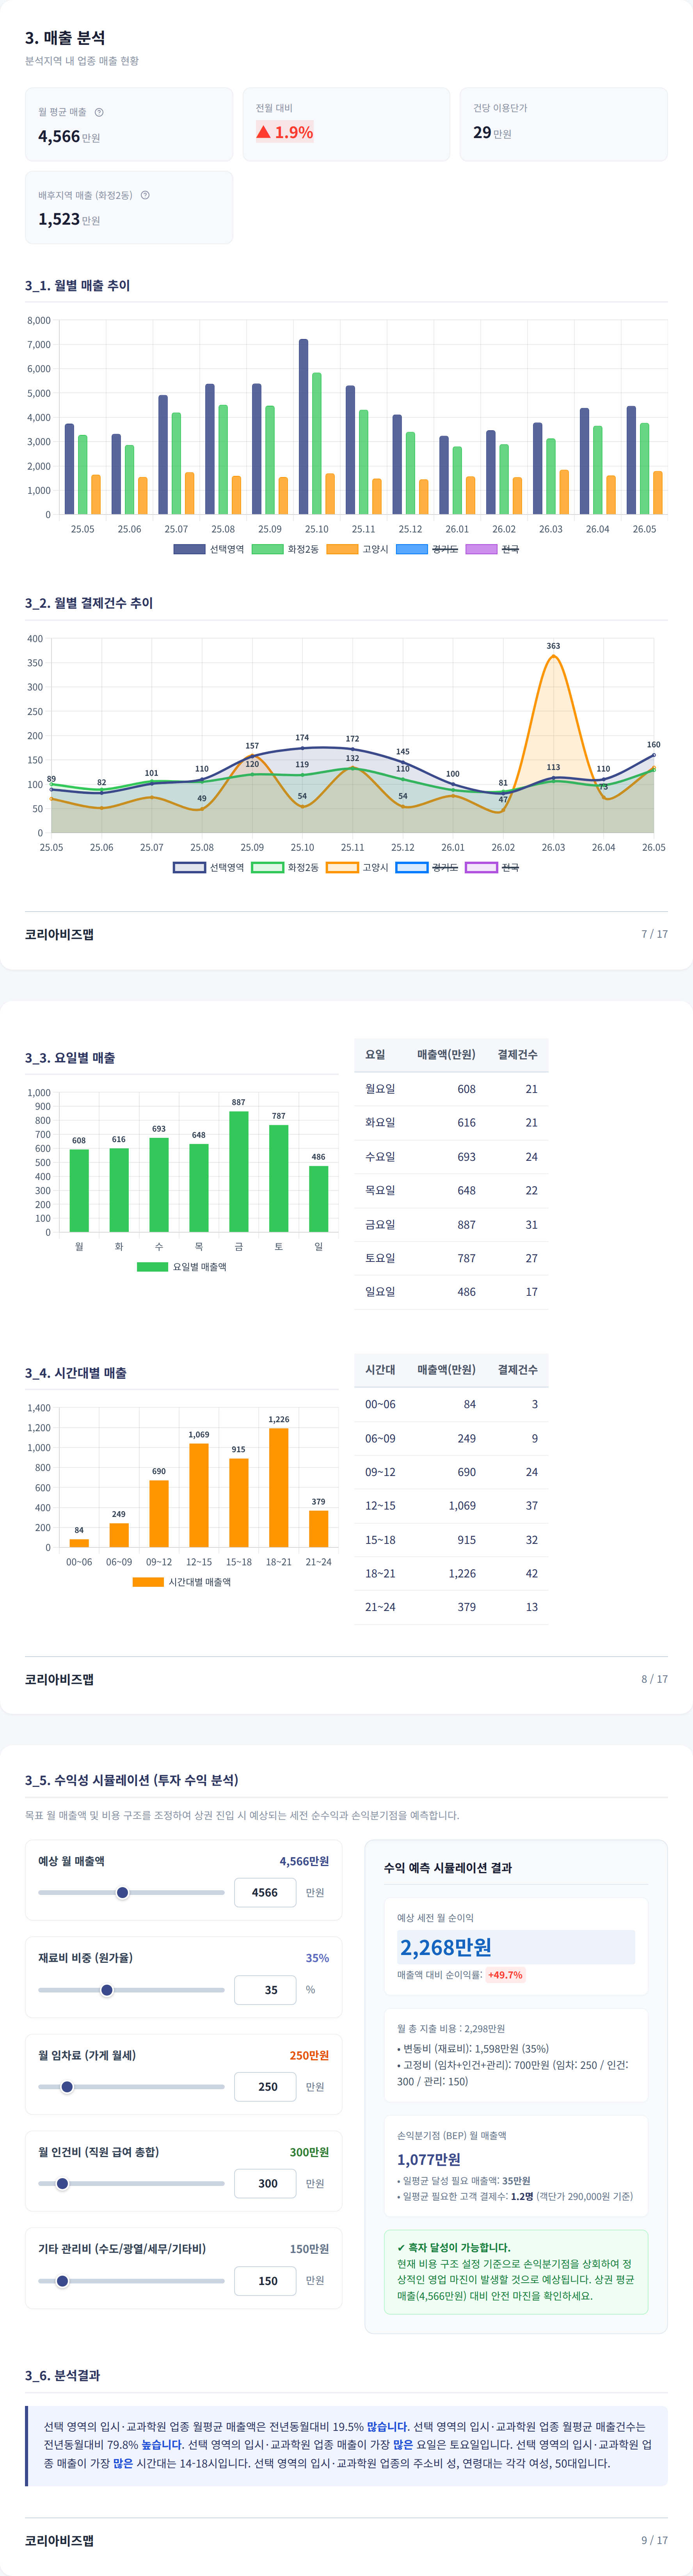The image size is (693, 2576).
Task: Click the 건당 이용단가 29만원 card
Action: [564, 124]
